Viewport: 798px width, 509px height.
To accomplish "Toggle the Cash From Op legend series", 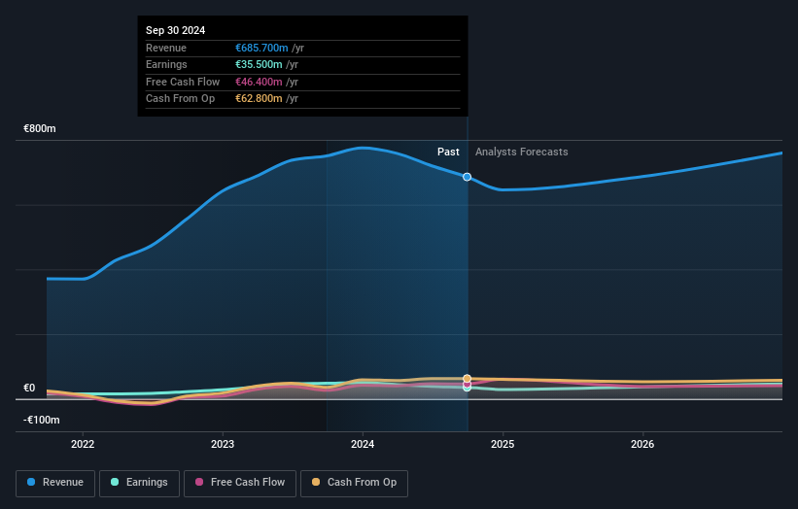I will (354, 483).
